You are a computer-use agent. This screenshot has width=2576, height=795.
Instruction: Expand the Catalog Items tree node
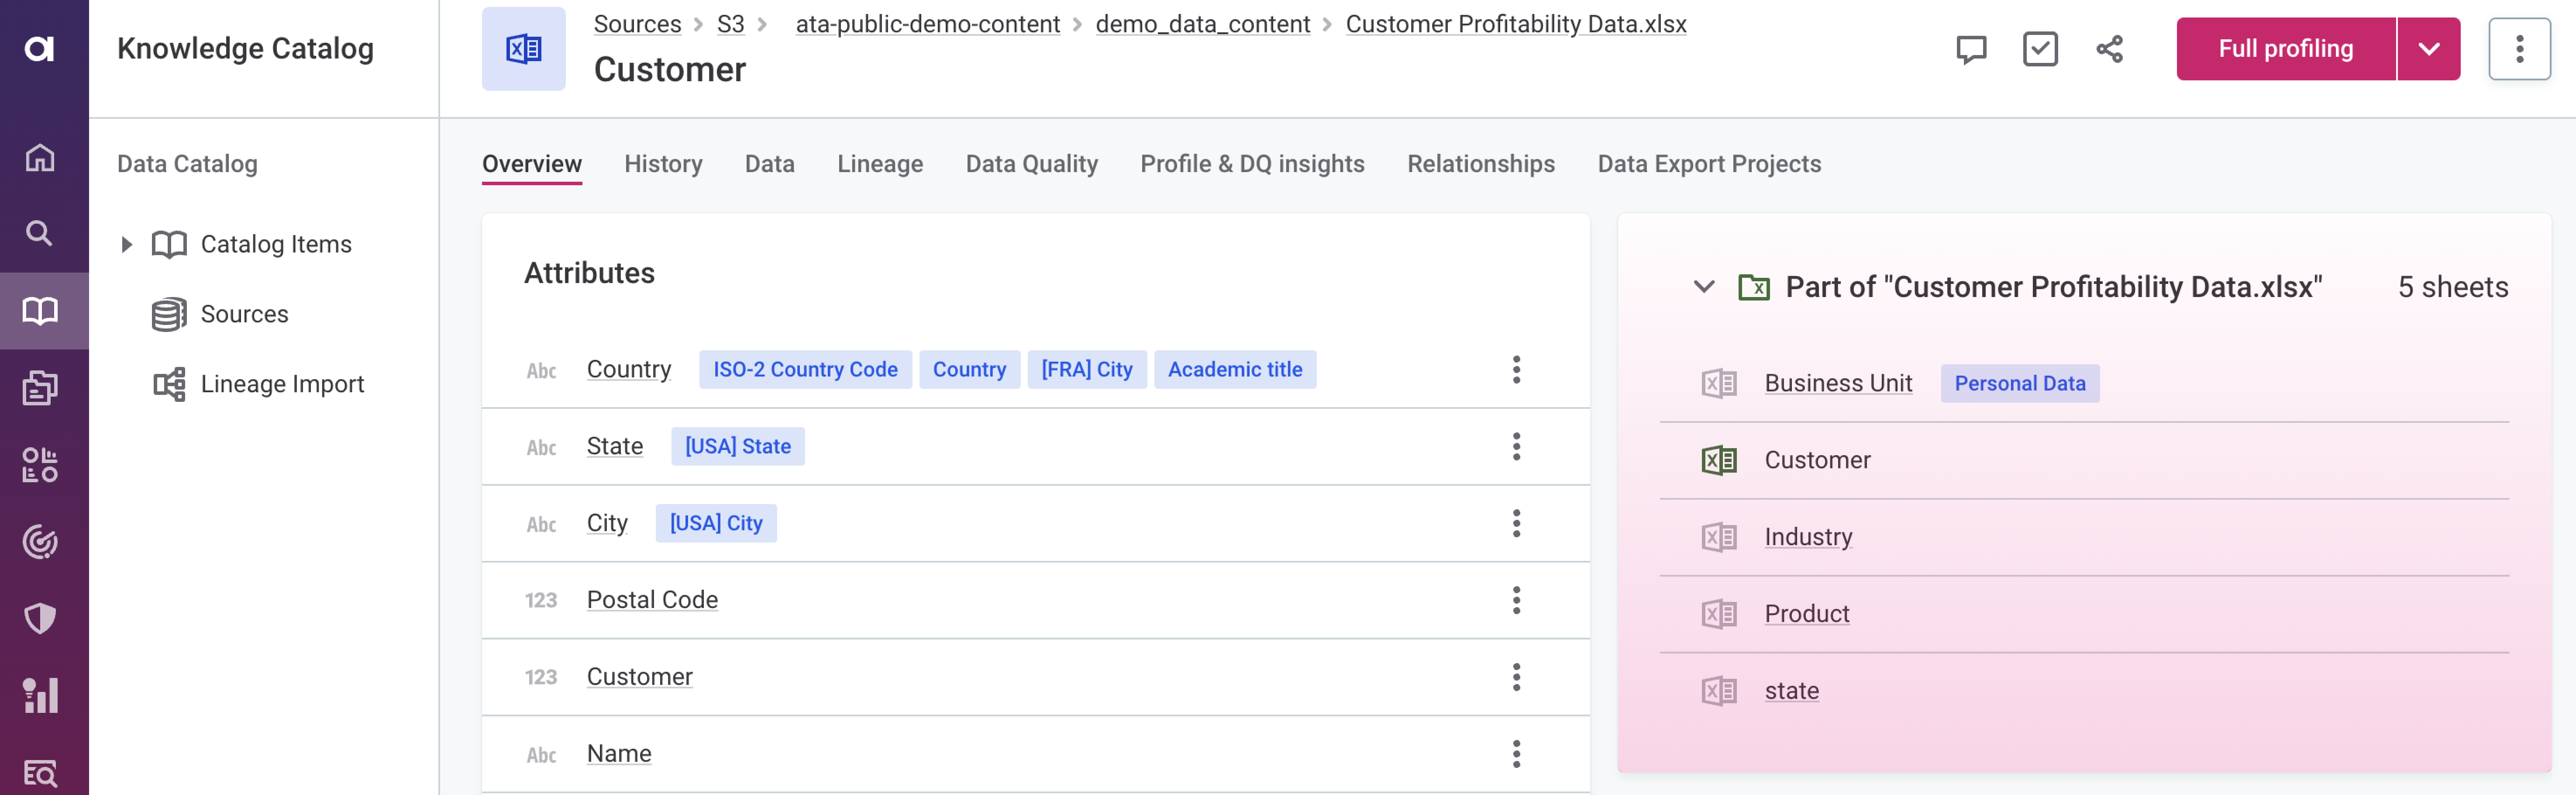126,244
